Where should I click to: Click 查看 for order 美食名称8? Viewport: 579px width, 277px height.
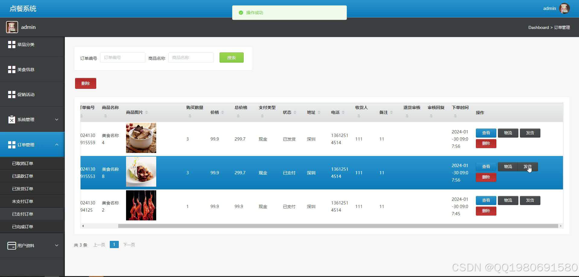(x=486, y=167)
